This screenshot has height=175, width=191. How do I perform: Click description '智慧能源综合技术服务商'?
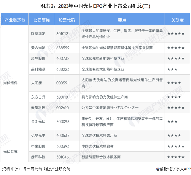(101, 157)
